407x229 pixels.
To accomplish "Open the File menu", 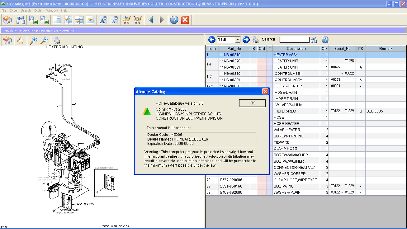I will point(4,10).
